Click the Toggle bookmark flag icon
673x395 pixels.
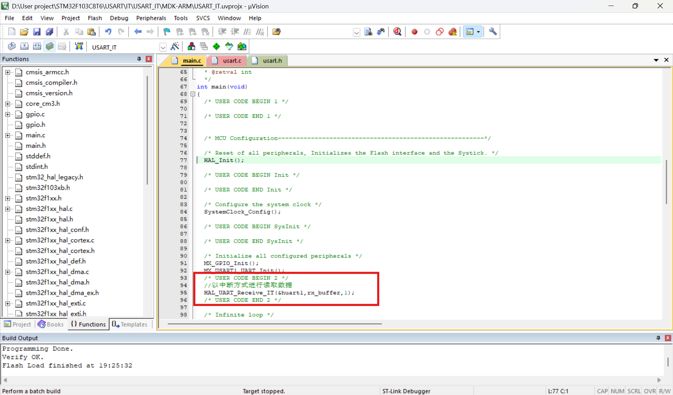coord(166,32)
